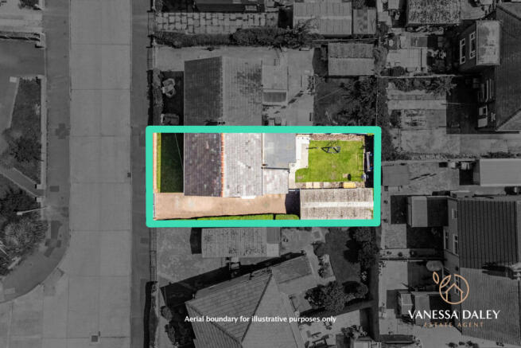Viewport: 521px width, 348px height.
Task: Click the VANESSA DALEY brand name text
Action: pos(454,315)
